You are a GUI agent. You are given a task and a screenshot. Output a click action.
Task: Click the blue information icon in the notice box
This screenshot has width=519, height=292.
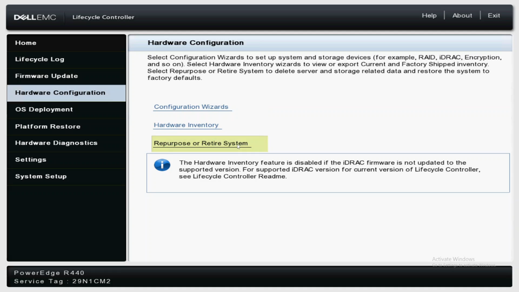pos(162,165)
